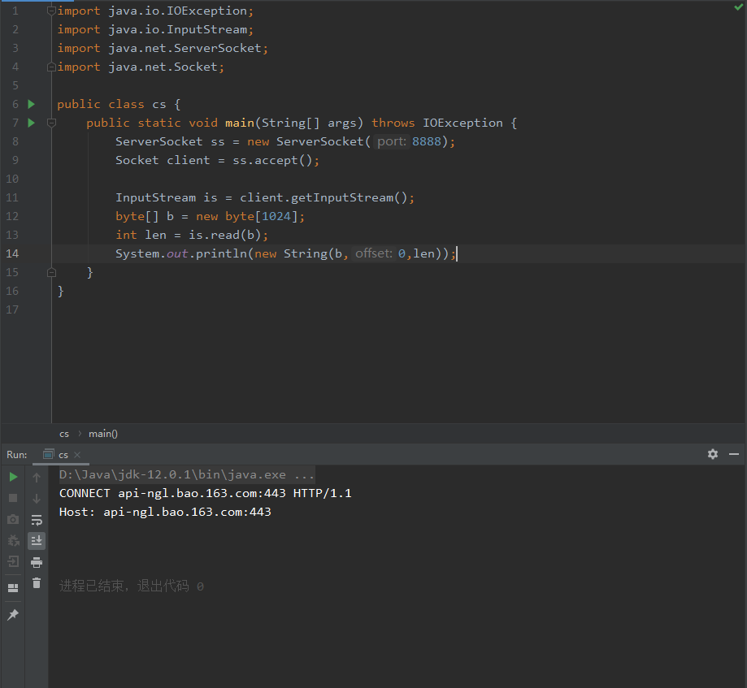747x688 pixels.
Task: Click the Down arrow in console toolbar
Action: [x=37, y=499]
